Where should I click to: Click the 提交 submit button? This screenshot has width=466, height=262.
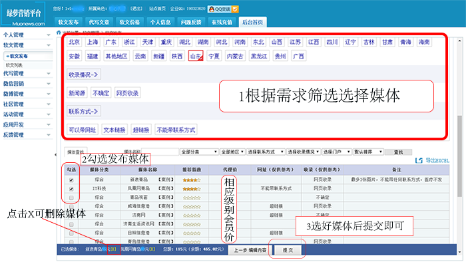click(x=288, y=250)
